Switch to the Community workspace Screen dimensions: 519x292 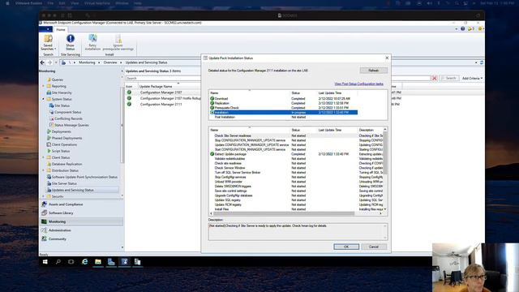tap(57, 238)
